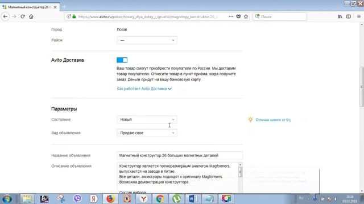This screenshot has width=364, height=204.
Task: Go back to the previous page
Action: coord(5,16)
